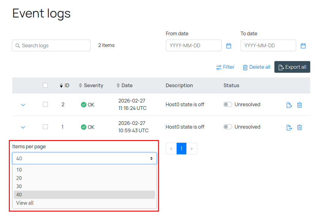Export event log ID 2 icon
This screenshot has width=317, height=213.
pos(289,105)
